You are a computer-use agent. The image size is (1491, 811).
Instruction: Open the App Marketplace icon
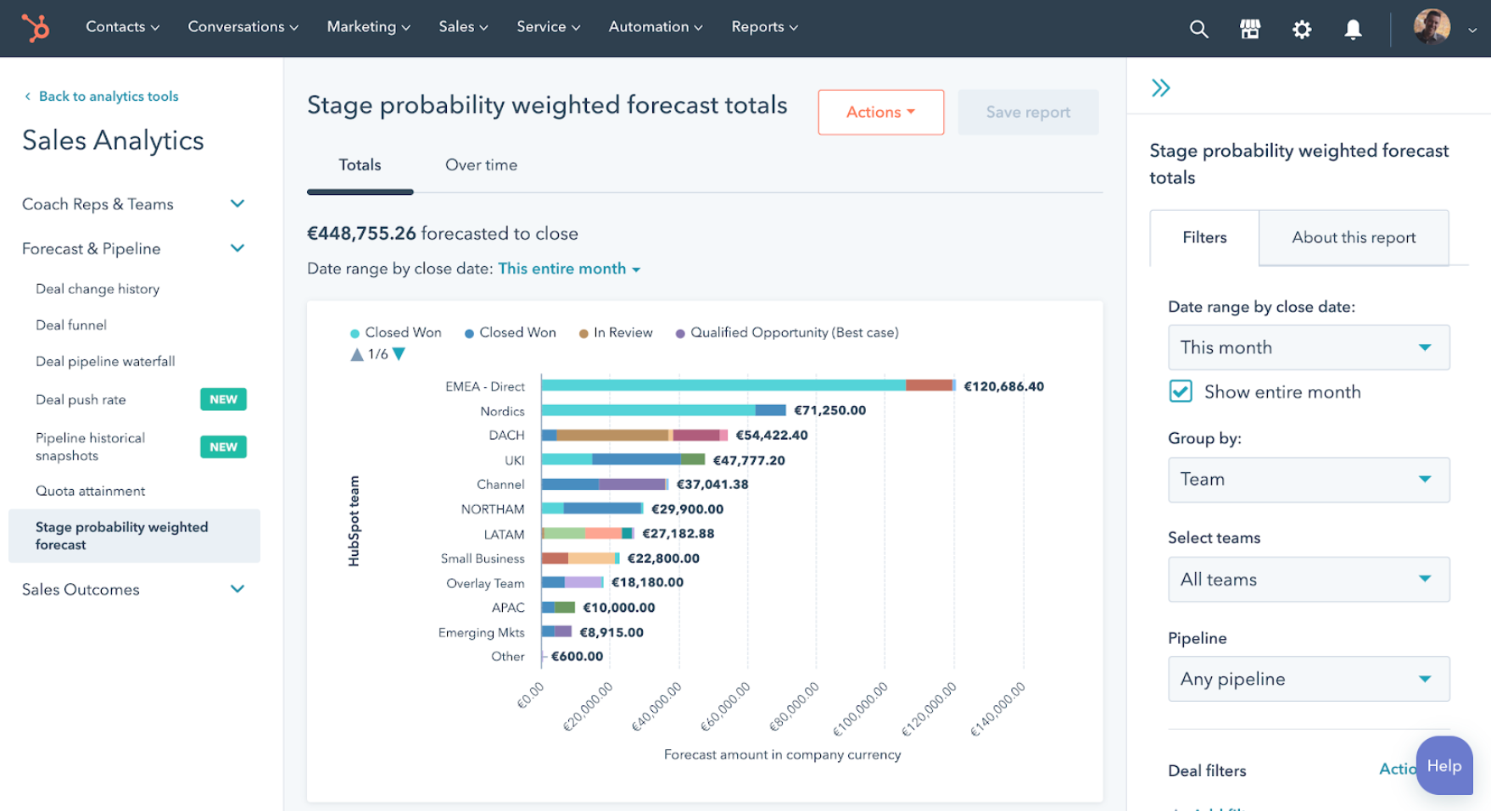(x=1250, y=28)
